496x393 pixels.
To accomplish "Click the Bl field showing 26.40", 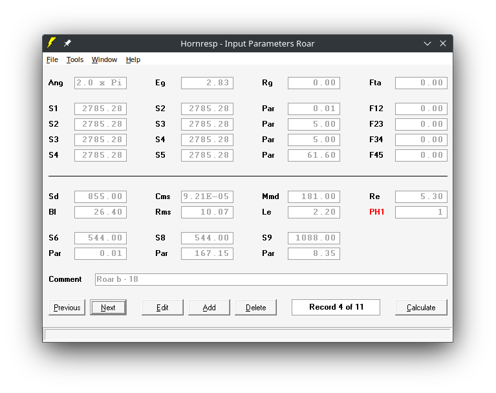I will [x=101, y=212].
